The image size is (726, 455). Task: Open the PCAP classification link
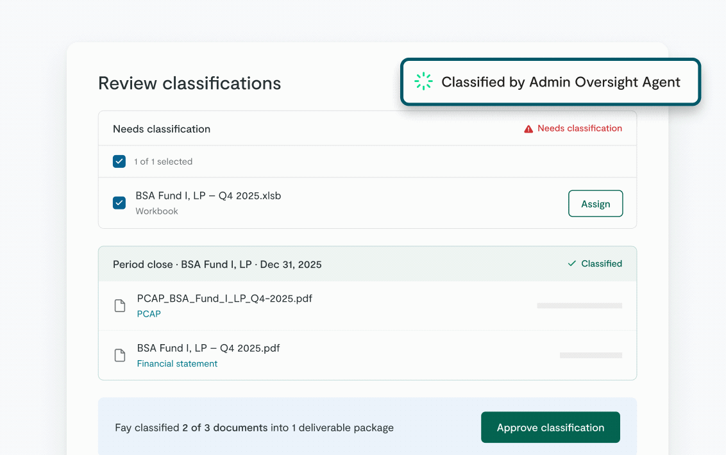[149, 314]
